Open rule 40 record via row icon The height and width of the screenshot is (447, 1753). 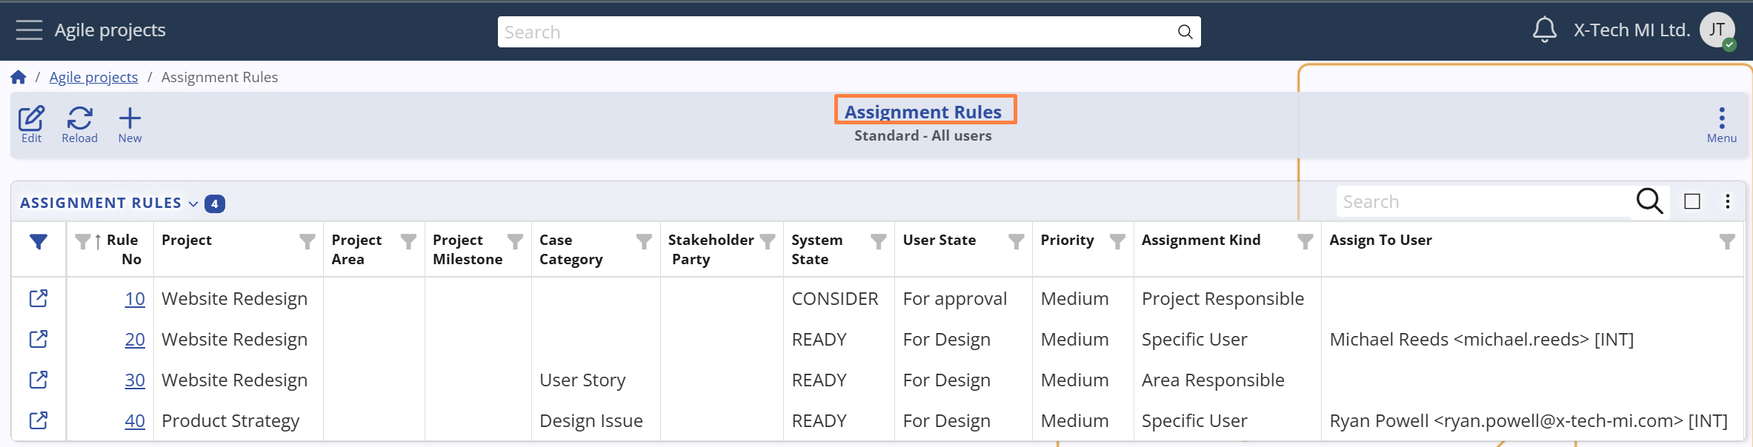[39, 420]
